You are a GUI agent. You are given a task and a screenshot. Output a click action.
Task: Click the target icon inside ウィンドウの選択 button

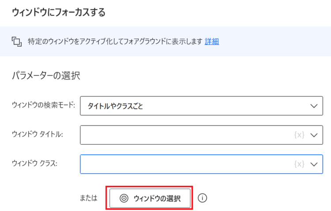124,198
